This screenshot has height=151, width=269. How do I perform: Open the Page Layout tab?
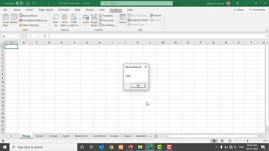(45, 10)
